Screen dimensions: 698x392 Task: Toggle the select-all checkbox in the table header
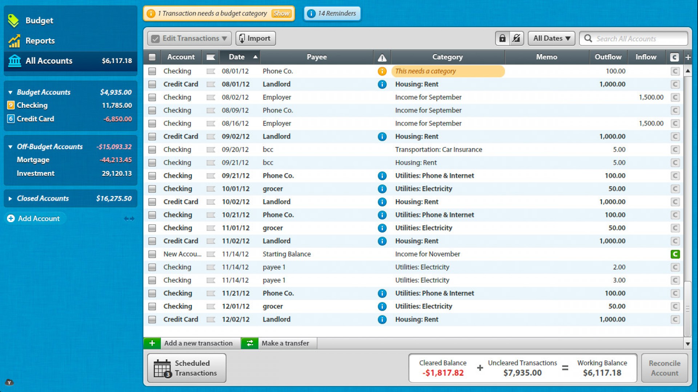pos(152,57)
